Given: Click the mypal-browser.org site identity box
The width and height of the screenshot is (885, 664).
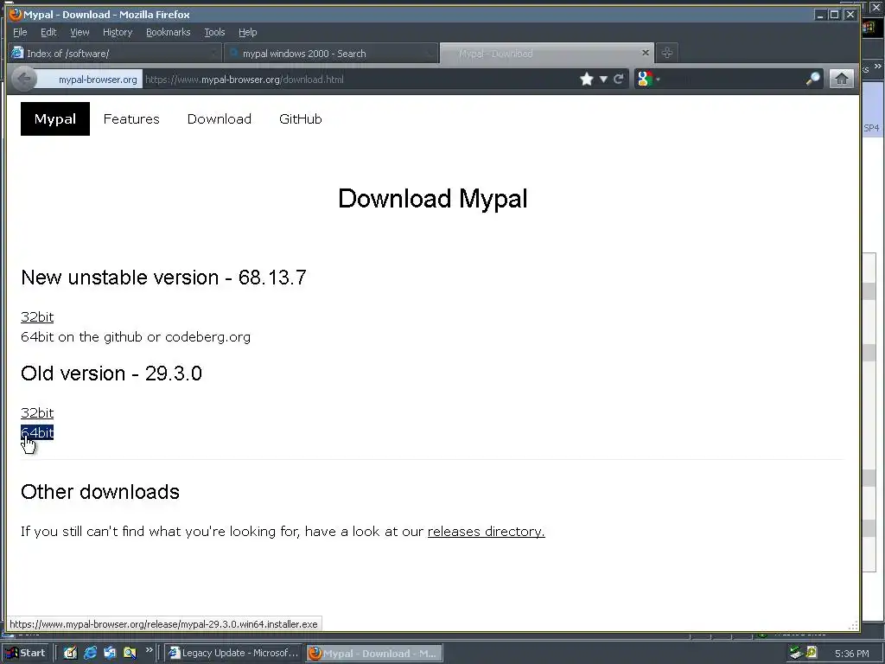Looking at the screenshot, I should [x=90, y=79].
